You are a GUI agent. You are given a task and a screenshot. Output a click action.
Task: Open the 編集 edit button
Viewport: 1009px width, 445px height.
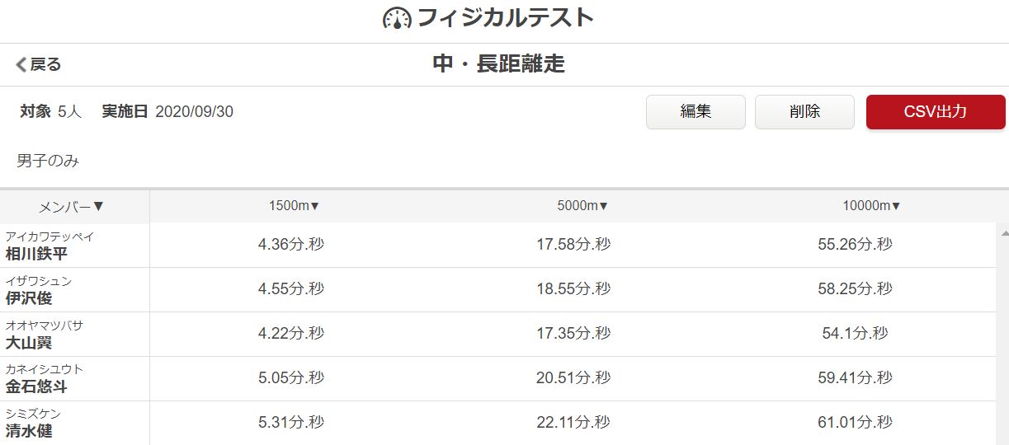click(695, 112)
